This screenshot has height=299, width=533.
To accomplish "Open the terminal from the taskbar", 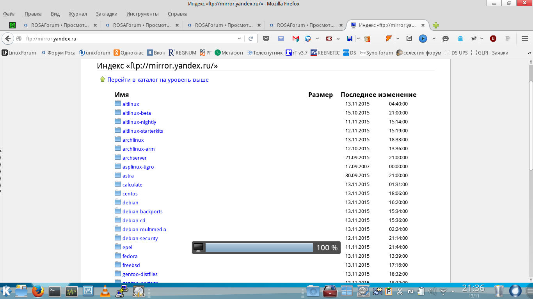I will point(55,291).
